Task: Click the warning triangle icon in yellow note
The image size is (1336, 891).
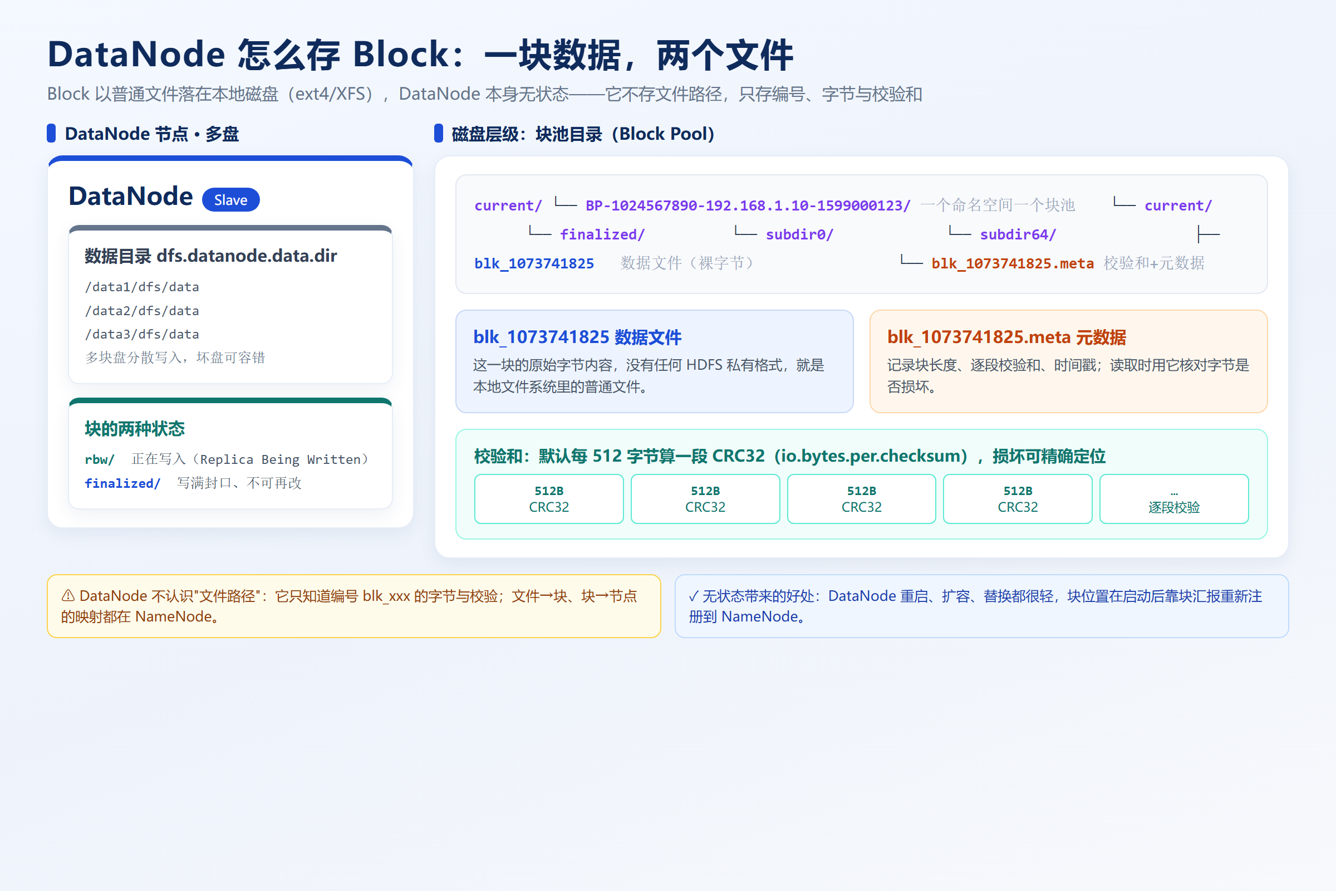Action: click(x=68, y=595)
